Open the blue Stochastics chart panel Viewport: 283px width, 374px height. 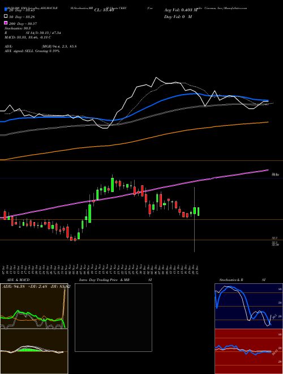pos(248,306)
